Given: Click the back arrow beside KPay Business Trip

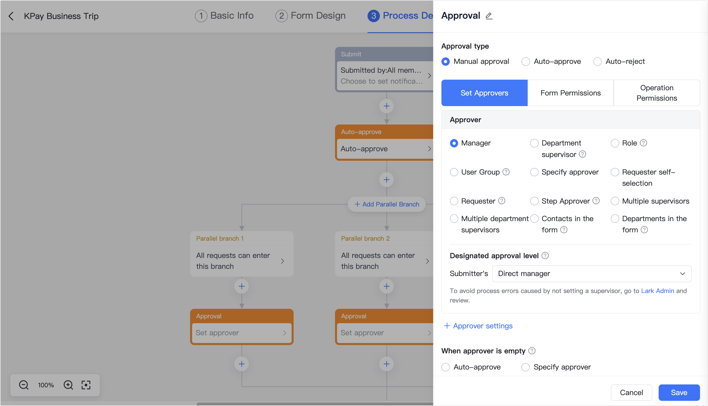Looking at the screenshot, I should click(x=11, y=16).
